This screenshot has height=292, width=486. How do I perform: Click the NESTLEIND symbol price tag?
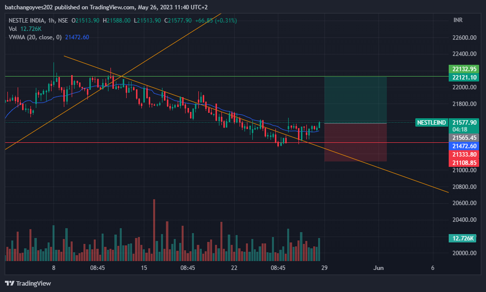point(432,122)
